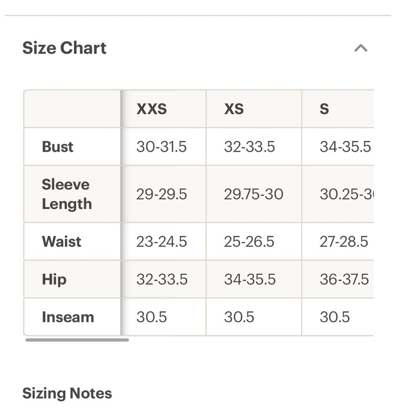The width and height of the screenshot is (408, 408).
Task: Click the Sizing Notes heading
Action: coord(67,393)
